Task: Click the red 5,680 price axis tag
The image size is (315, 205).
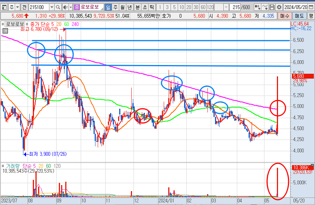Action: pos(303,76)
